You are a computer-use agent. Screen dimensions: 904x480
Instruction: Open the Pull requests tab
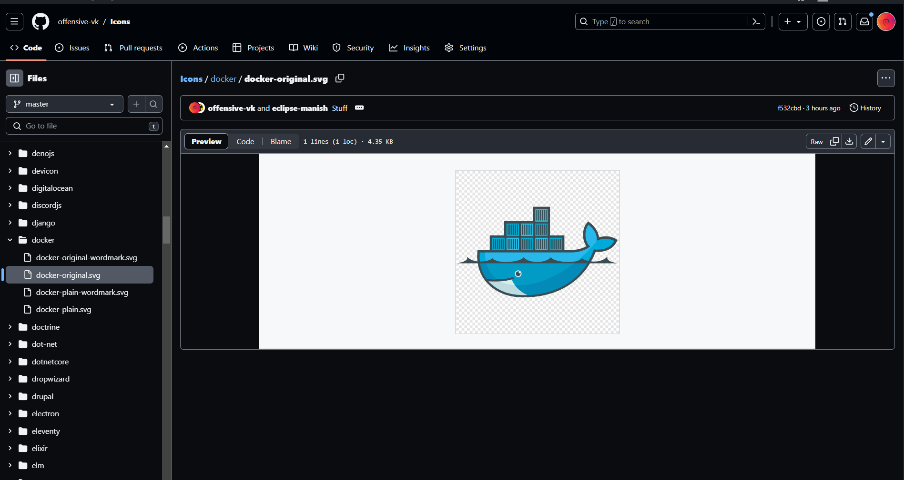click(x=133, y=48)
